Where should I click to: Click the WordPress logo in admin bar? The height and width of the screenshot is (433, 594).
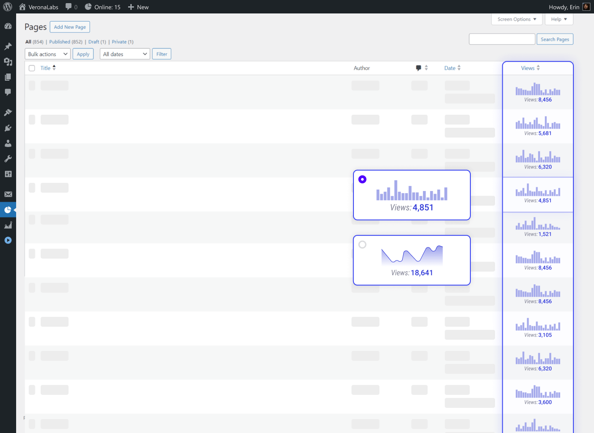pyautogui.click(x=8, y=7)
